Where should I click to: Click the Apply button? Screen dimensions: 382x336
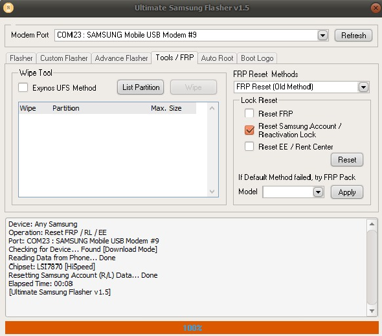[347, 192]
